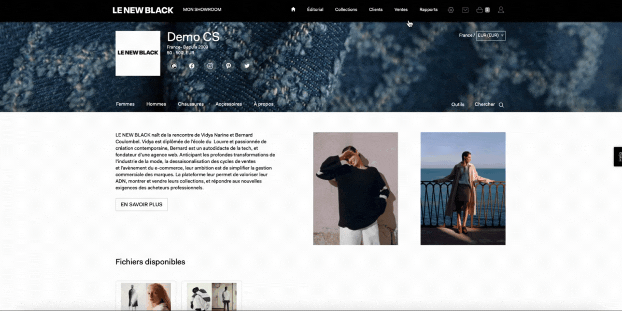Click LE NEW BLACK header logo
This screenshot has height=311, width=622.
143,10
